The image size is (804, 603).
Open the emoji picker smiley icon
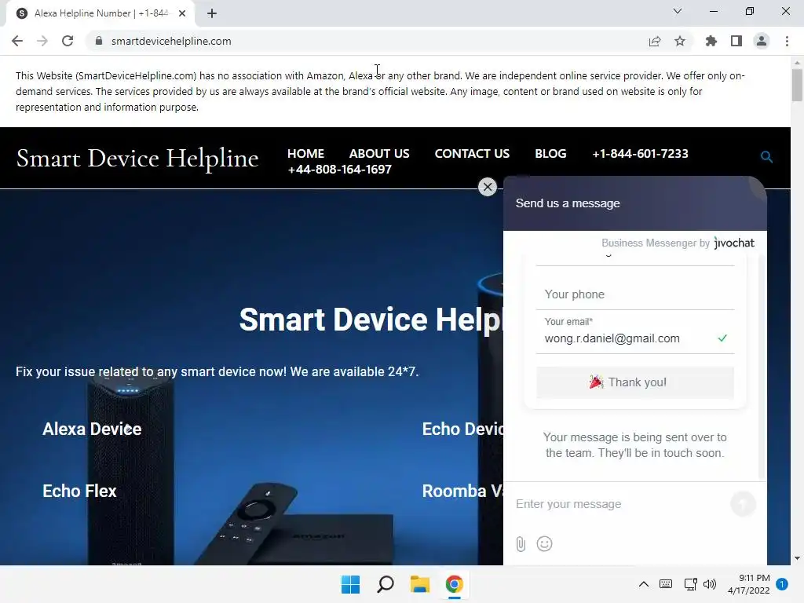[545, 543]
